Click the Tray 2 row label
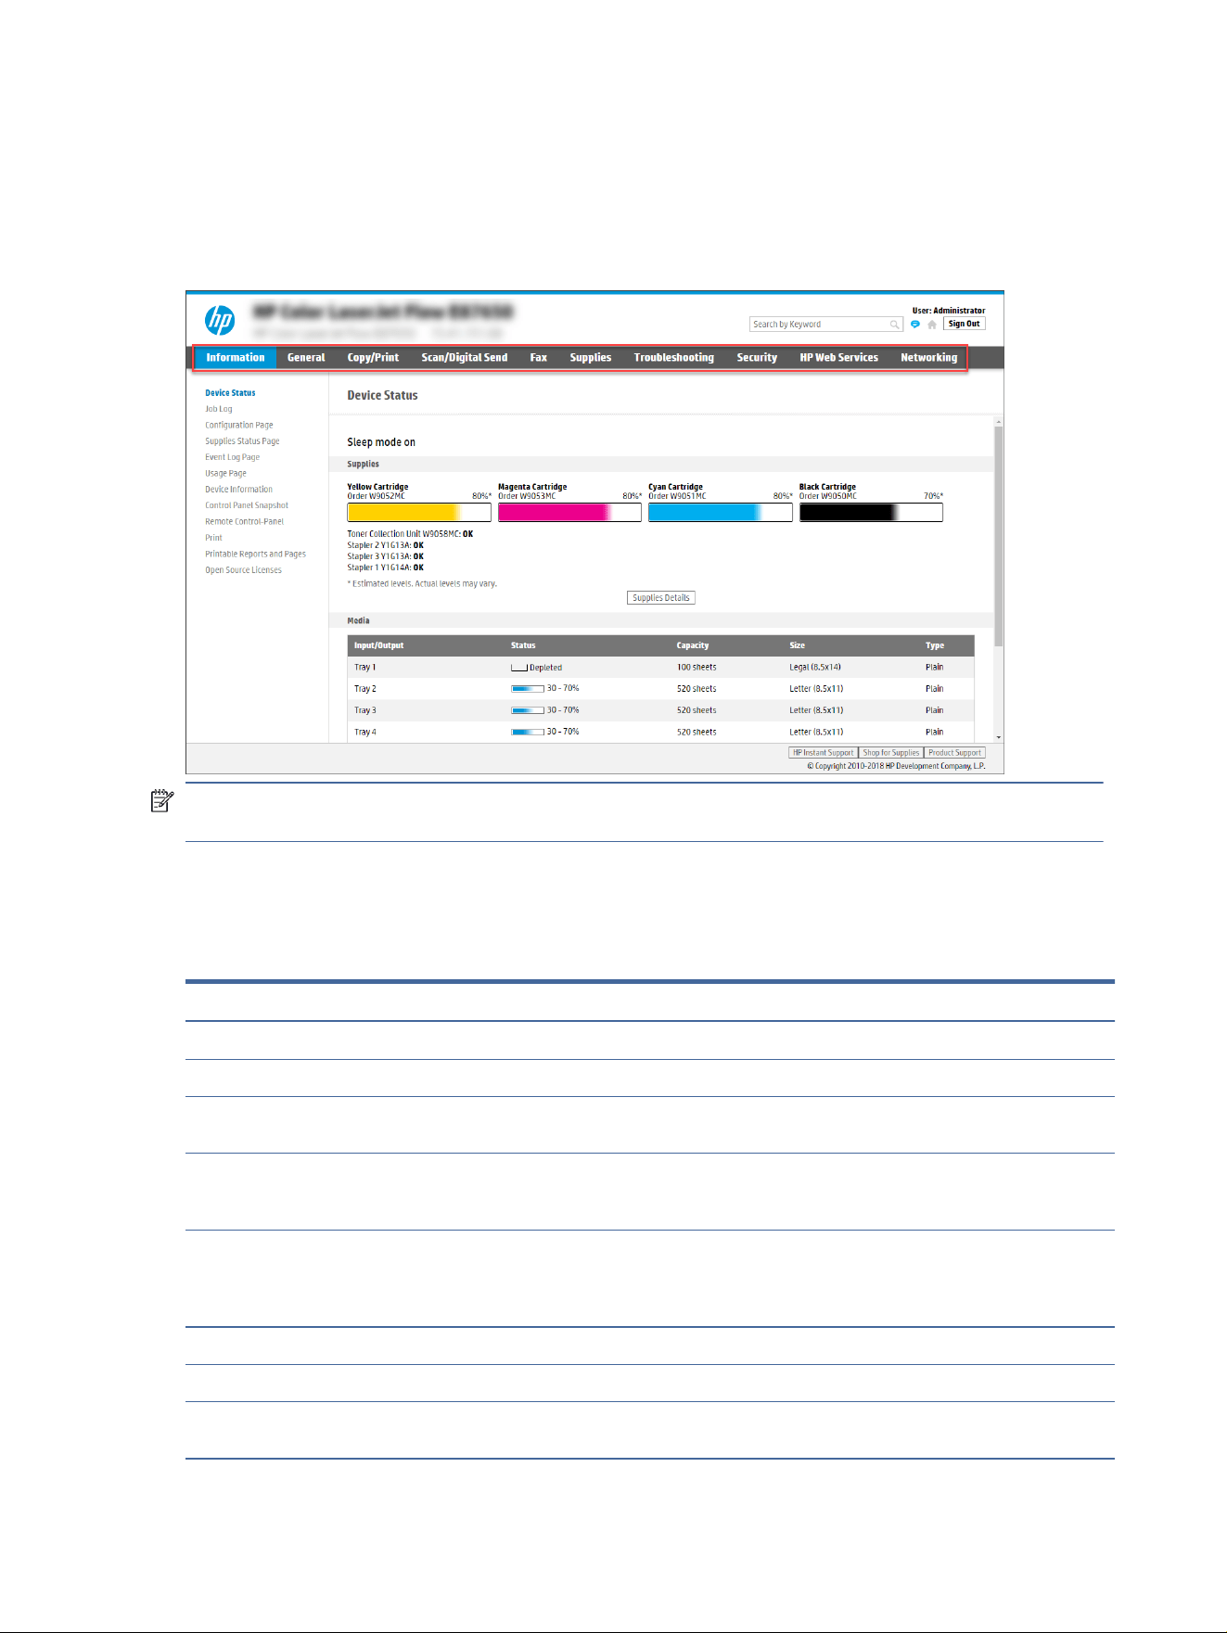Screen dimensions: 1227x1633 click(x=364, y=689)
